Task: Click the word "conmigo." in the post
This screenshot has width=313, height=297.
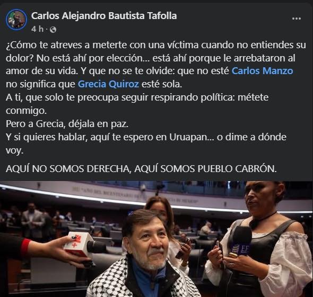Action: (x=26, y=111)
